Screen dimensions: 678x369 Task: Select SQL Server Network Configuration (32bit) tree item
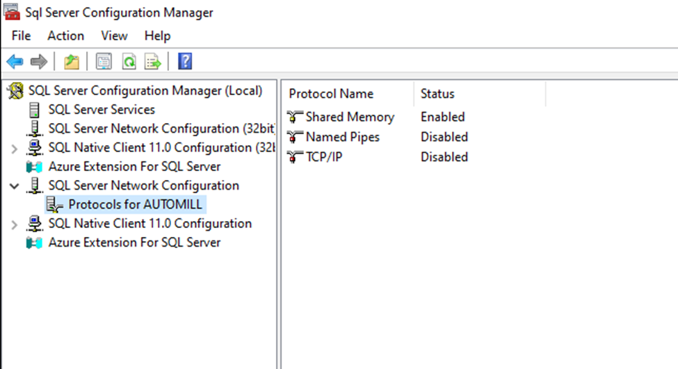point(161,129)
